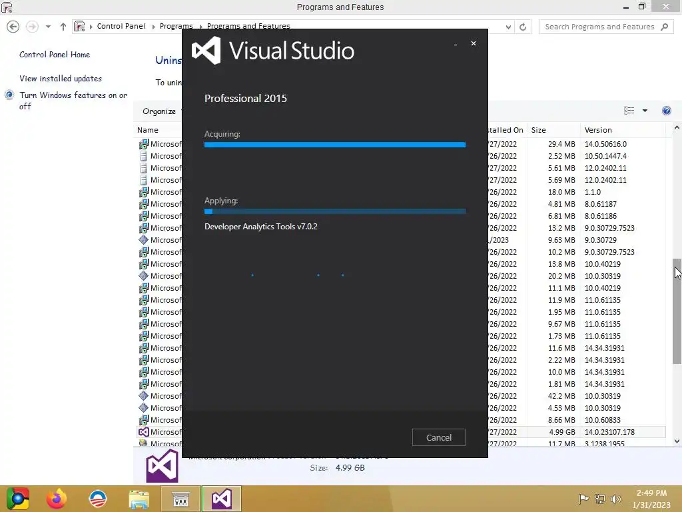Select the row with version 10.50.1447.4
Image resolution: width=682 pixels, height=512 pixels.
[x=400, y=156]
